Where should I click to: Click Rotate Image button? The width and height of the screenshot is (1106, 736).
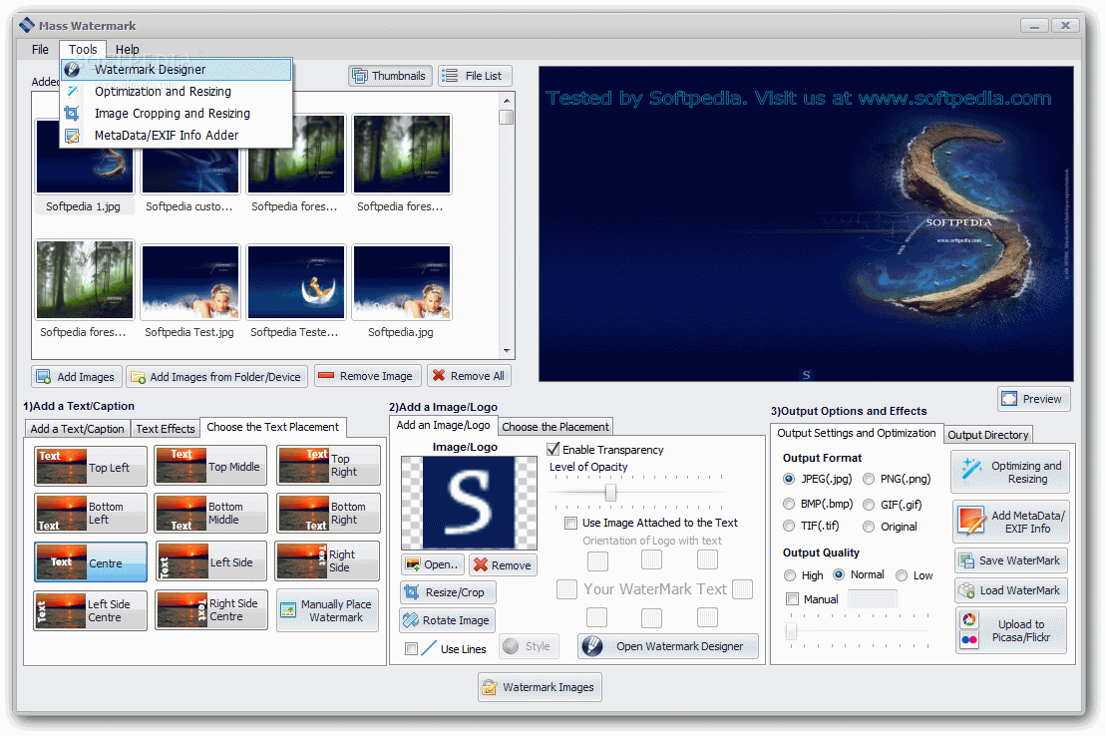tap(447, 620)
